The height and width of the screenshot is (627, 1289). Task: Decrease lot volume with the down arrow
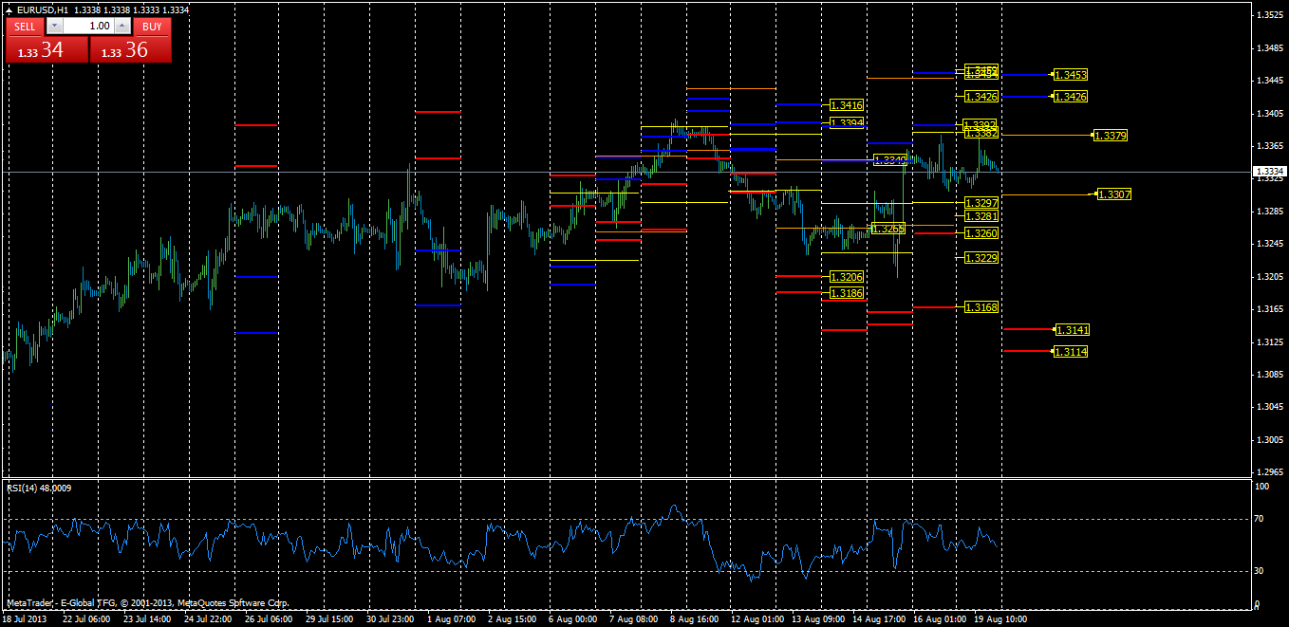[x=54, y=27]
